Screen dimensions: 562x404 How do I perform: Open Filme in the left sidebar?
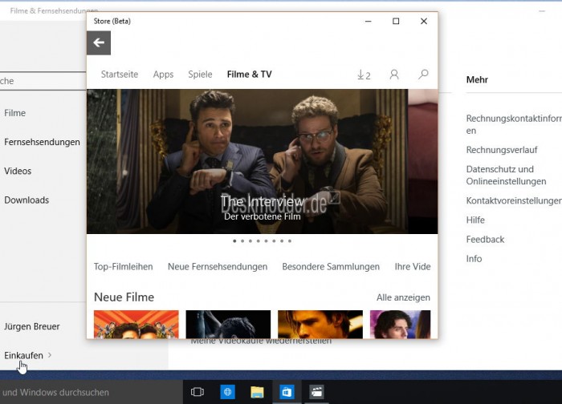[x=14, y=113]
